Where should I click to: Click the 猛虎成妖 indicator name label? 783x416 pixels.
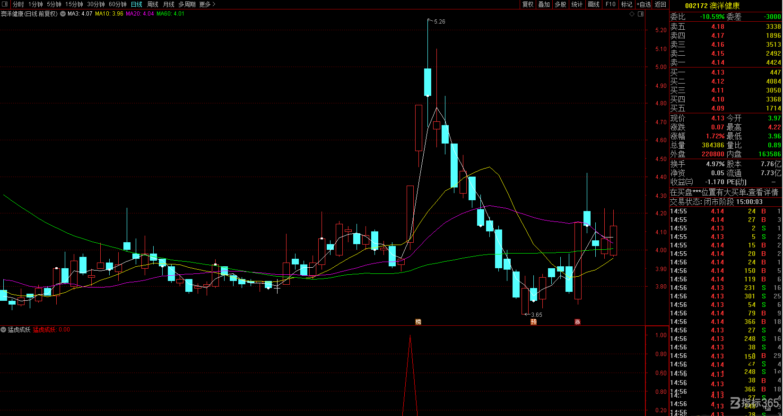tap(19, 330)
